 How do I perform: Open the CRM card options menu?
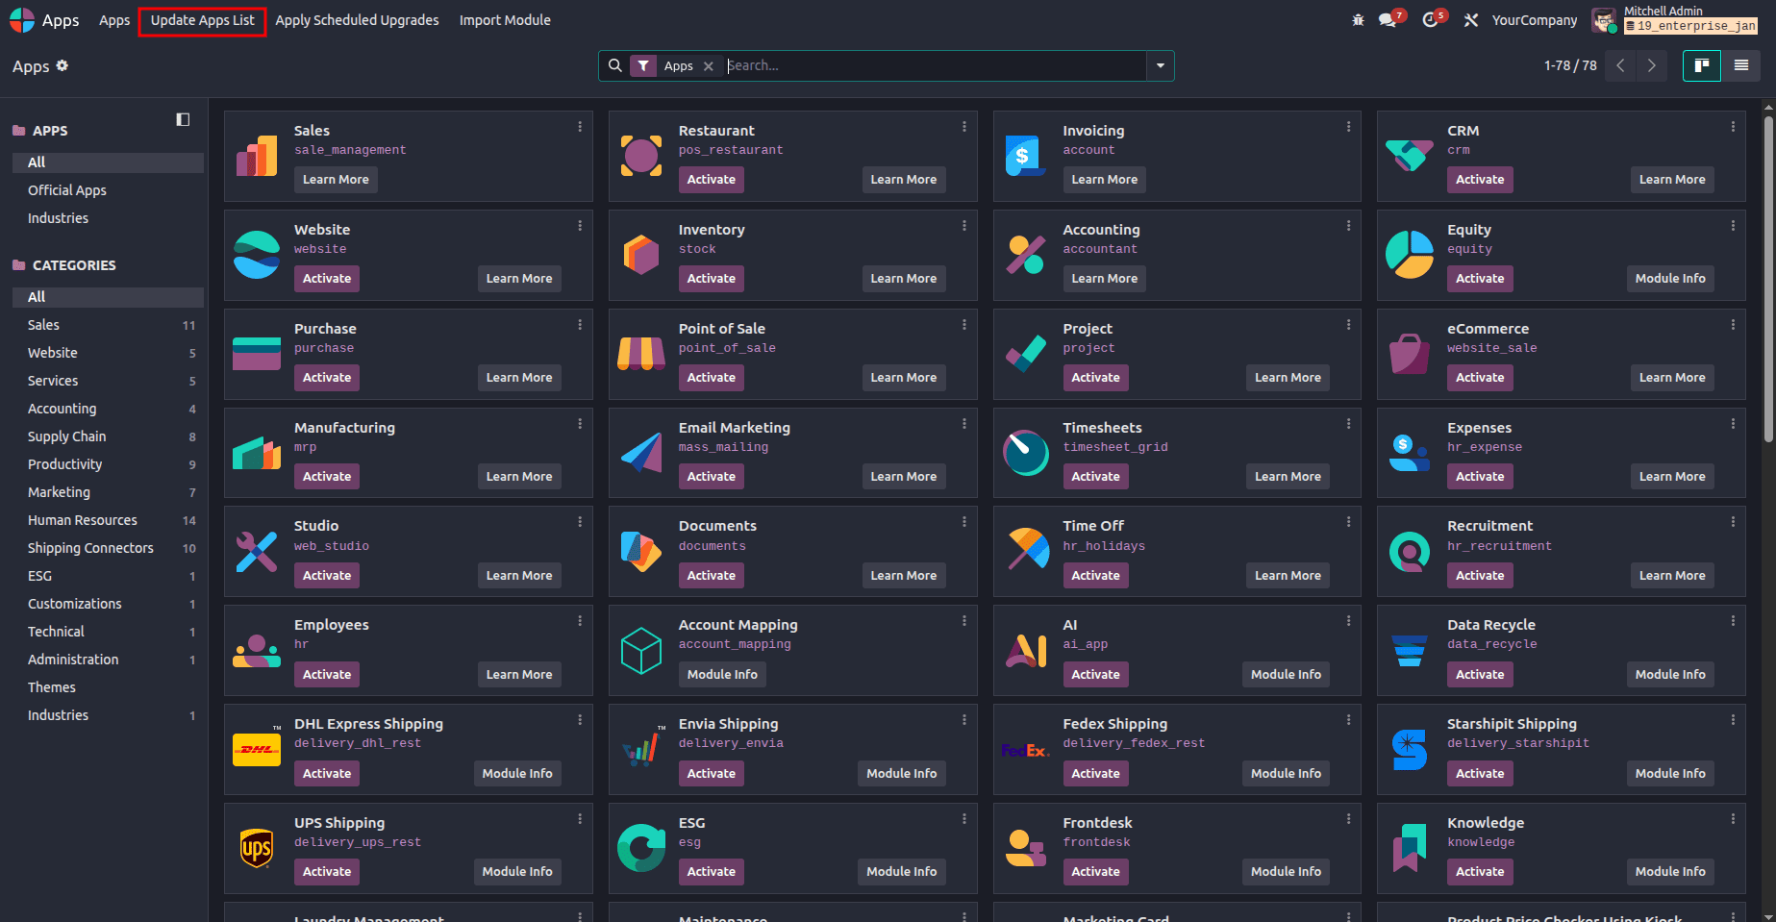(1733, 126)
